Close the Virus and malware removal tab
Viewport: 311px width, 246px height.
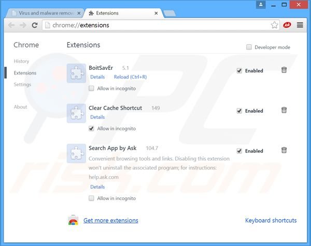coord(79,13)
